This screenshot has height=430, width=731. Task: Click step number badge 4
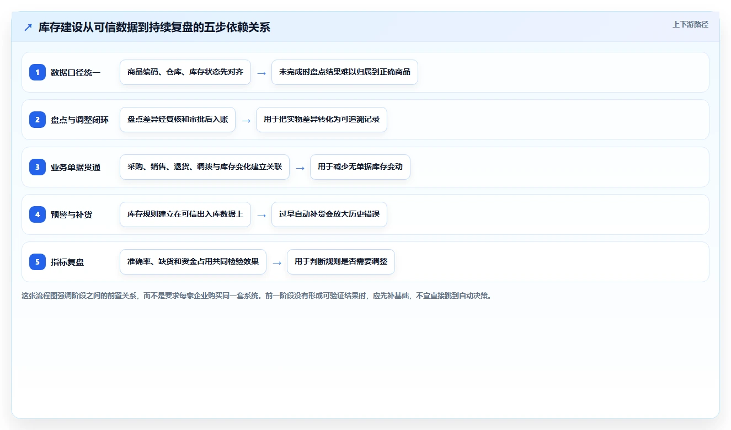pos(38,214)
